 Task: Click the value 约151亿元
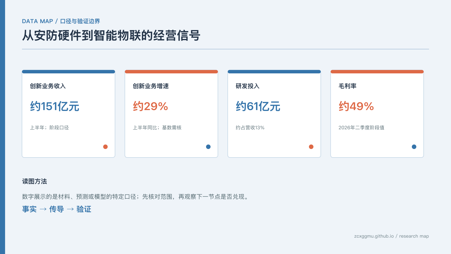55,106
